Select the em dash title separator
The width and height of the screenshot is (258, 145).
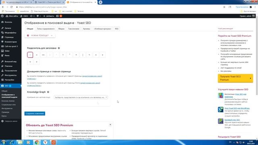point(43,55)
